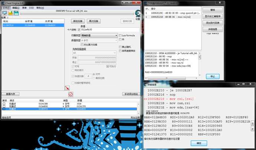Open the 数值类型 value type dropdown
Screen dimensions: 256x150
tap(99, 40)
